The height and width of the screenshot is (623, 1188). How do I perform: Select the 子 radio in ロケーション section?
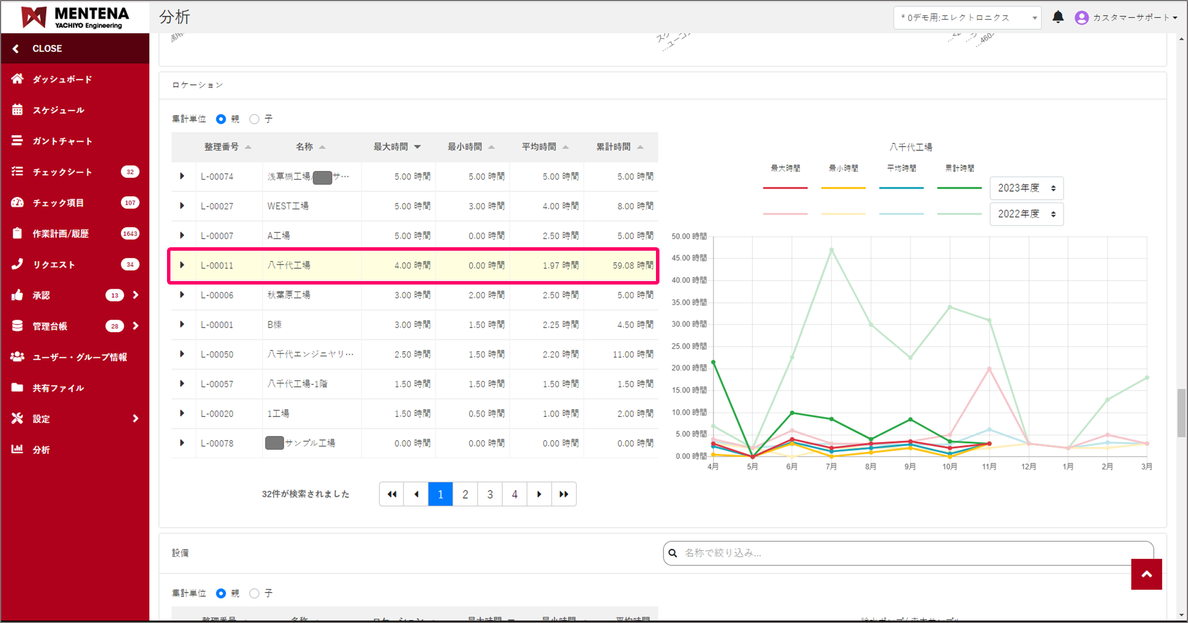click(x=254, y=119)
